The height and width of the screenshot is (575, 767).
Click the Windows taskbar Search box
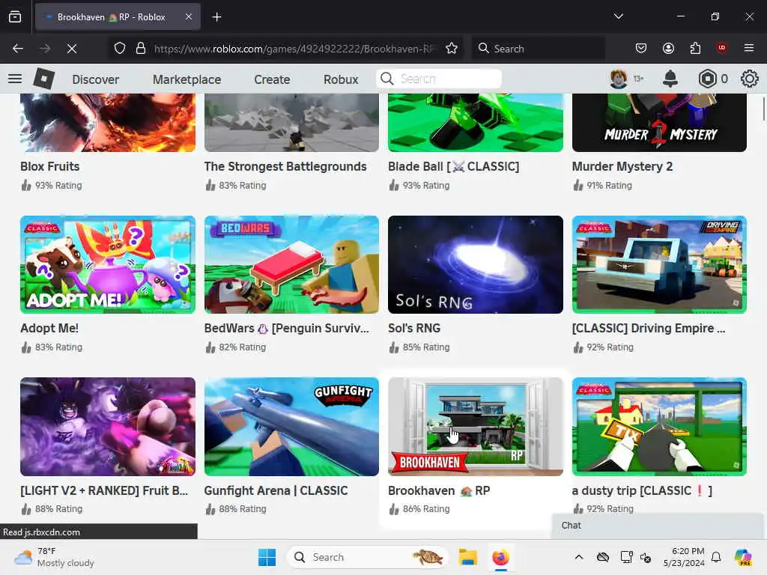tap(367, 557)
